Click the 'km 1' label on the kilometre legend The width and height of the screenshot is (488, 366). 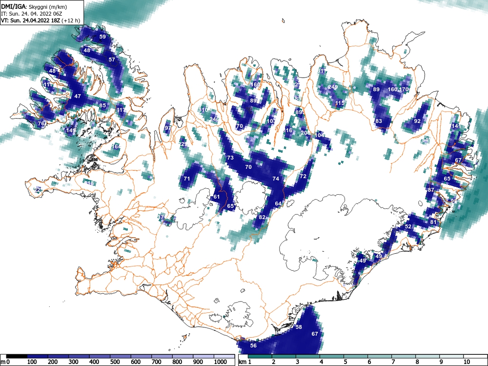245,362
